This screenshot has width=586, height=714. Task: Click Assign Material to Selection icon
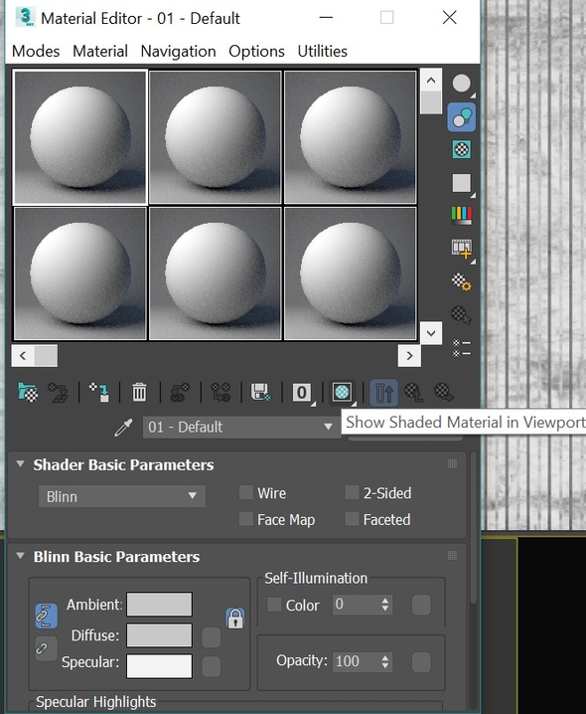pos(99,392)
